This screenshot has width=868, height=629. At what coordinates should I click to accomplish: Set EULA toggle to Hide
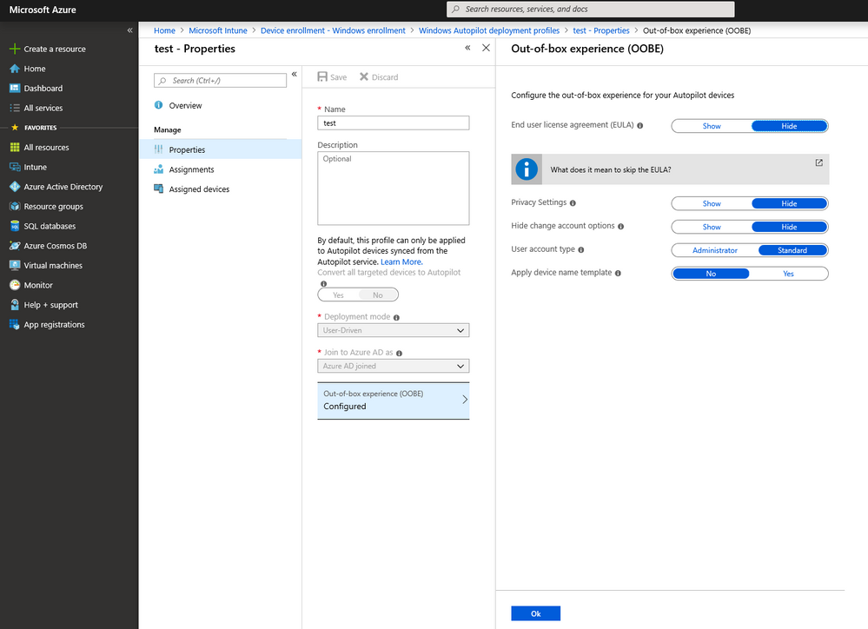coord(789,126)
